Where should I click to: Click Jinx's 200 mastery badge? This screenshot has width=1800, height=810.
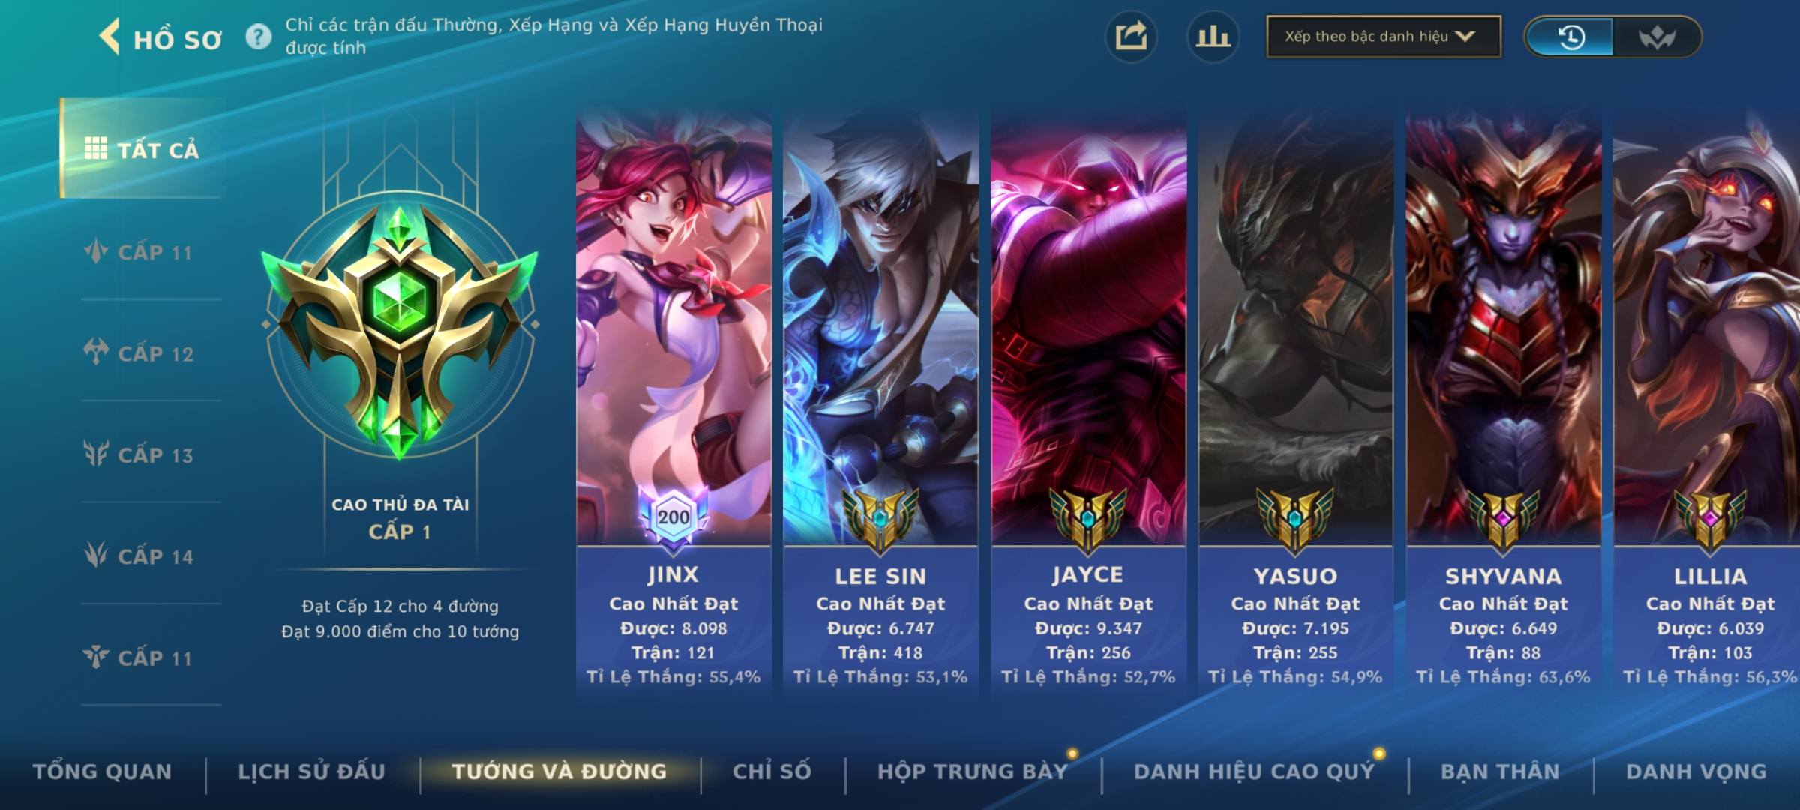(673, 517)
